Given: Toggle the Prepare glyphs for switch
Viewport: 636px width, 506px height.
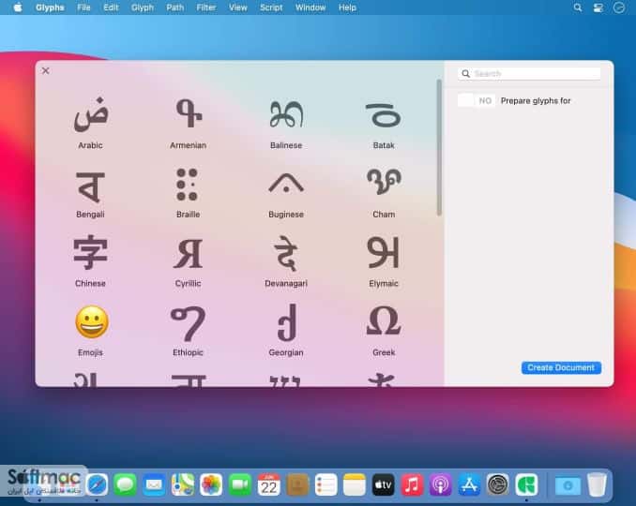Looking at the screenshot, I should click(x=477, y=100).
